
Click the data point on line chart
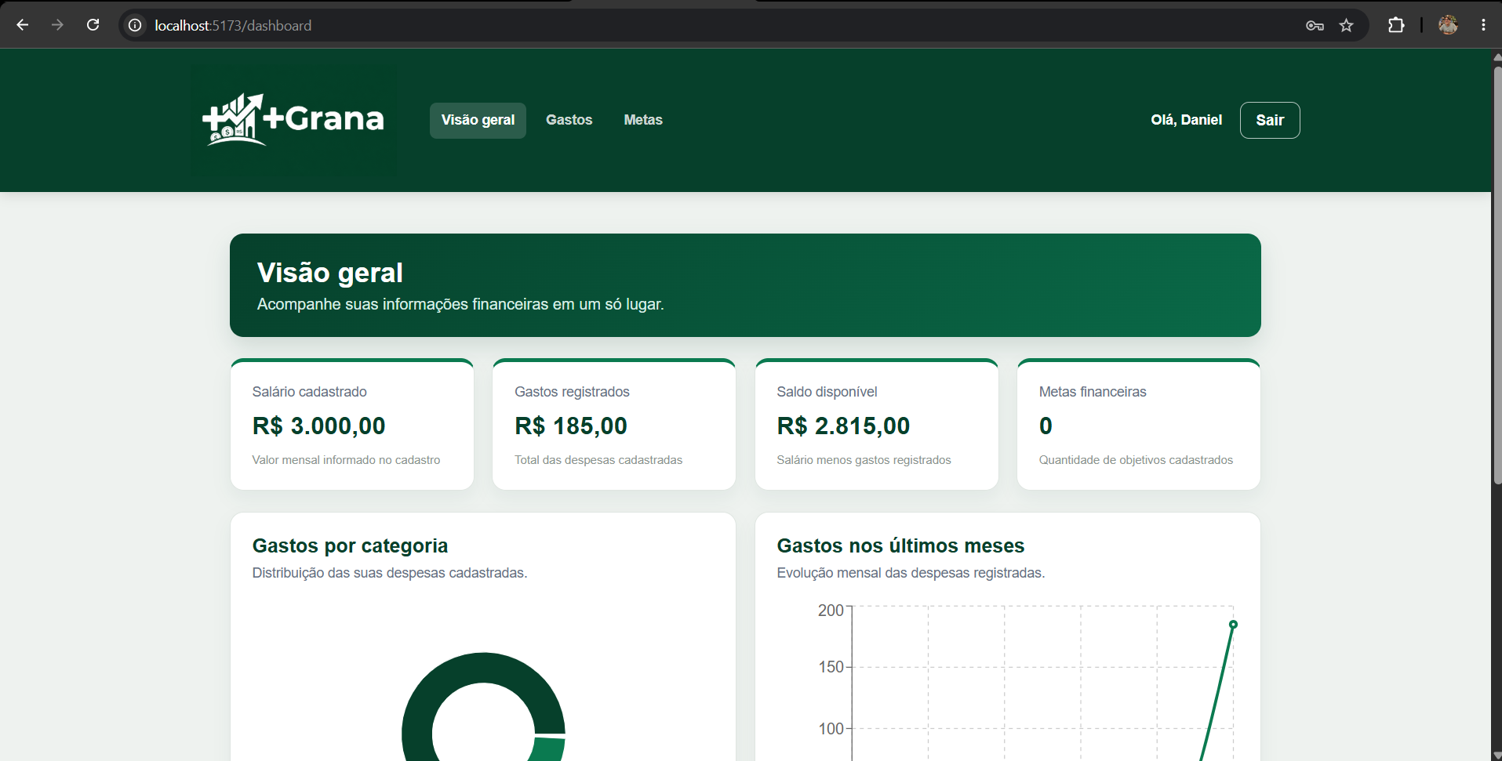pyautogui.click(x=1233, y=625)
